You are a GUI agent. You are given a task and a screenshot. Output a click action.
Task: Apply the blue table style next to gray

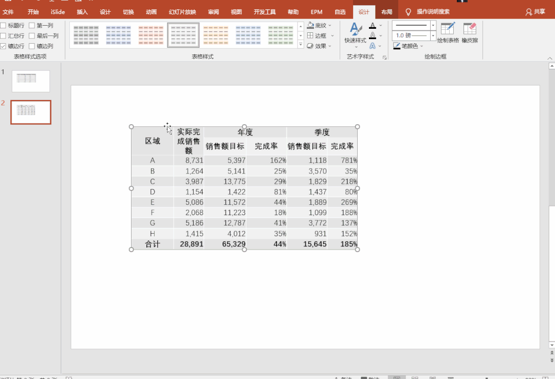coord(118,35)
